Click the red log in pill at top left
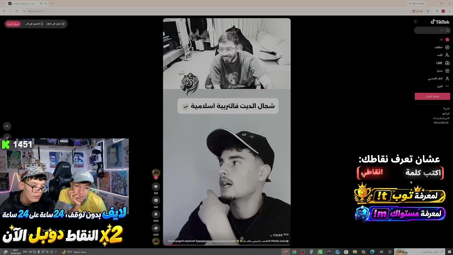Screen dimensions: 453x255 click(13, 24)
